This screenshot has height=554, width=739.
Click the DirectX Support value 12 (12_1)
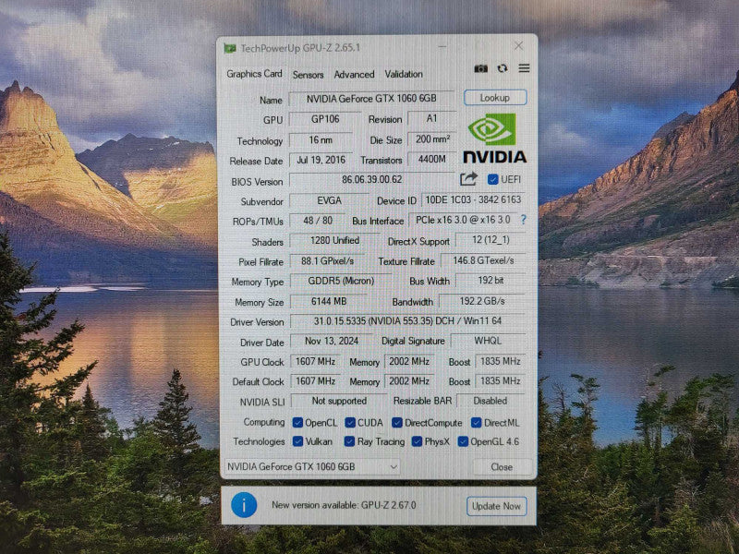pos(491,240)
